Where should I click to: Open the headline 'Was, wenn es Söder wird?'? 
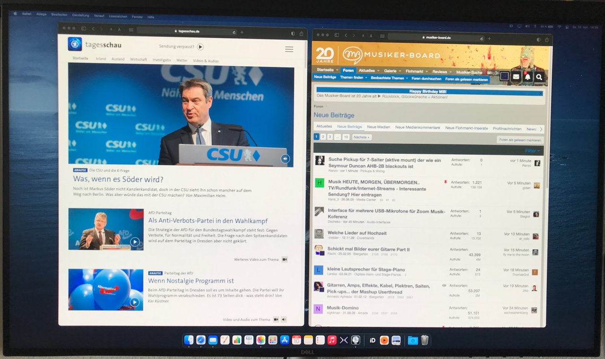(118, 179)
